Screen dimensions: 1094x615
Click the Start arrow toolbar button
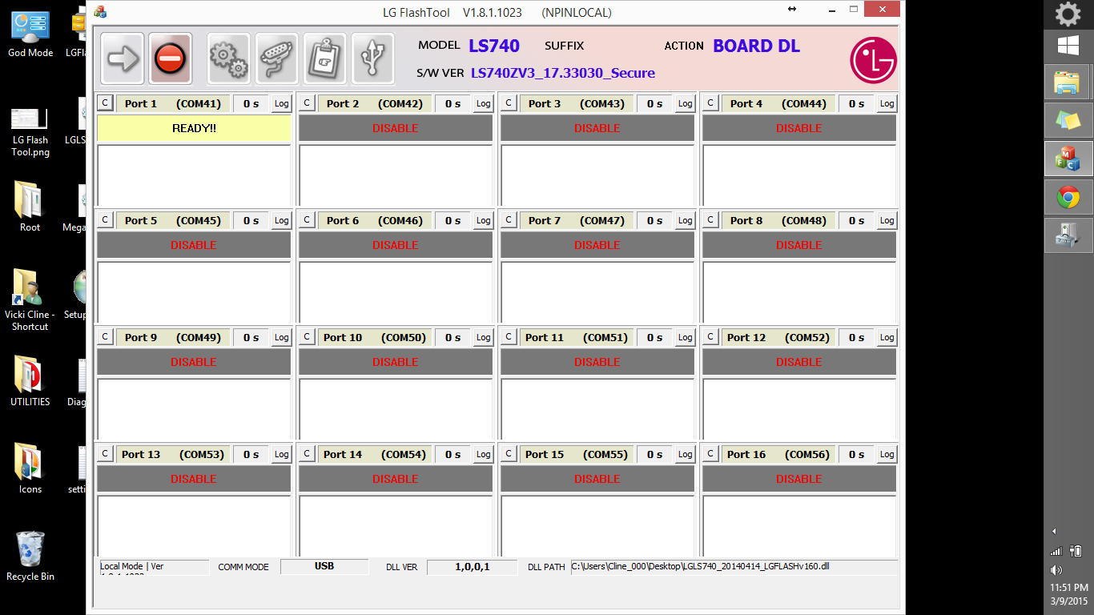tap(123, 58)
